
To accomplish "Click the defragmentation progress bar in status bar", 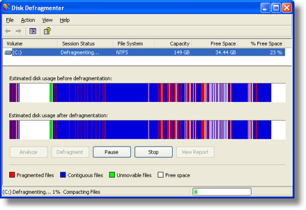I will (x=222, y=191).
